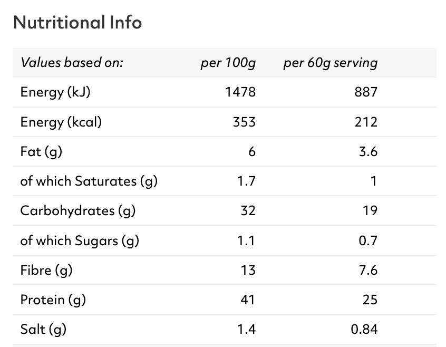Select 'of which Saturates (g)' label
Viewport: 446px width, 347px height.
click(x=89, y=181)
